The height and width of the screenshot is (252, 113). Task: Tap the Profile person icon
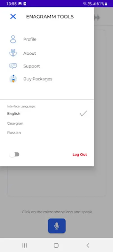[13, 39]
